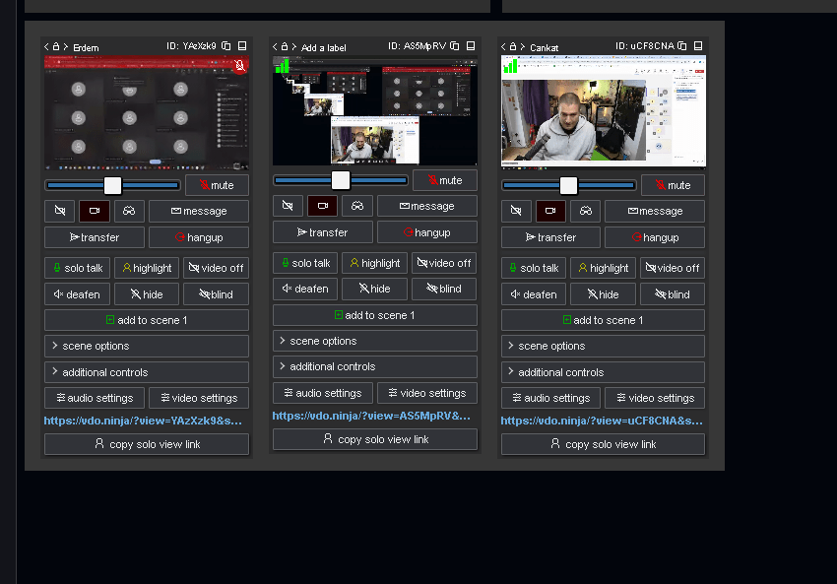Open audio settings for Erdem
The image size is (837, 584).
tap(95, 398)
